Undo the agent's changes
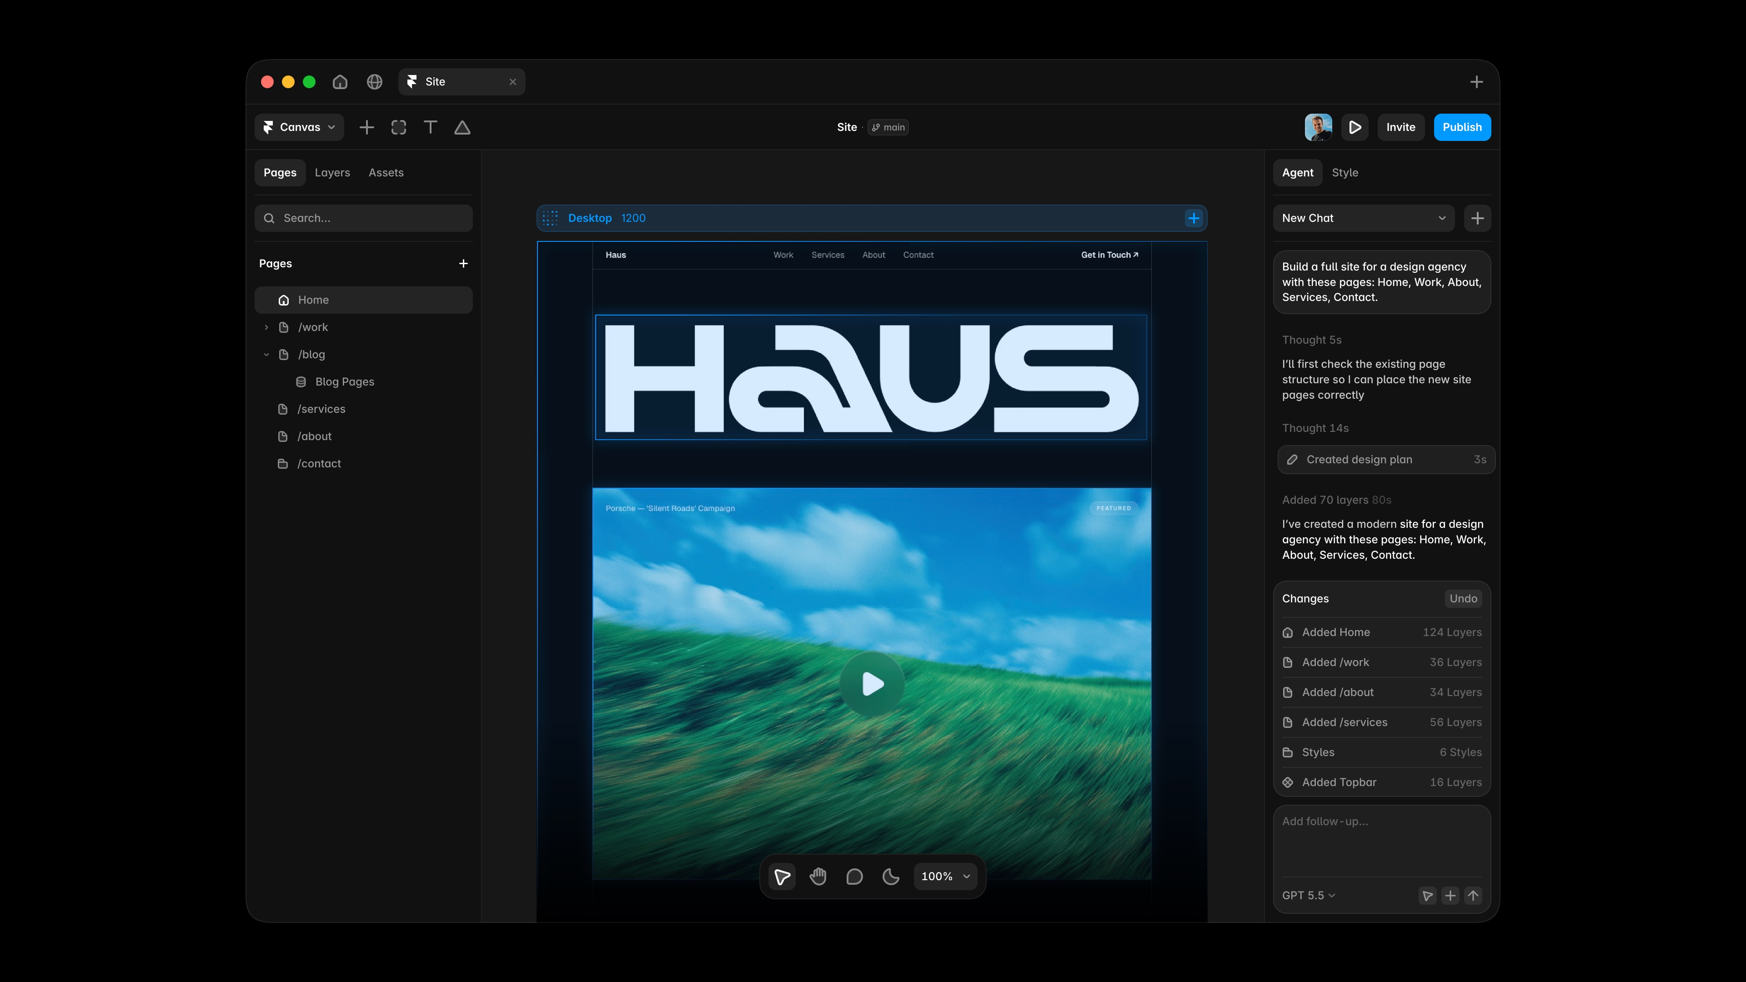The image size is (1746, 982). (x=1463, y=599)
